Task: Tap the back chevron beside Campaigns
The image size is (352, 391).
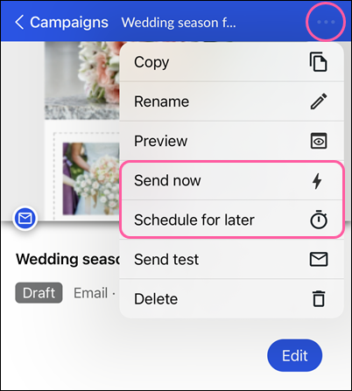Action: pyautogui.click(x=19, y=23)
